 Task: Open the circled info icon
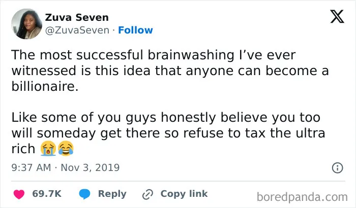coord(337,168)
